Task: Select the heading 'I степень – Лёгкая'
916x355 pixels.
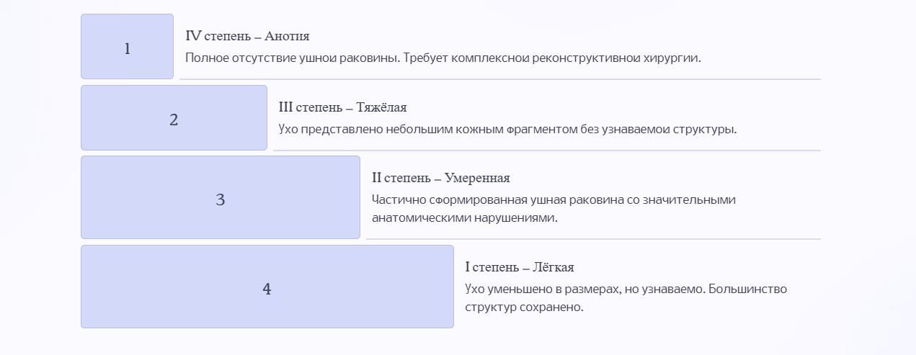Action: tap(520, 267)
